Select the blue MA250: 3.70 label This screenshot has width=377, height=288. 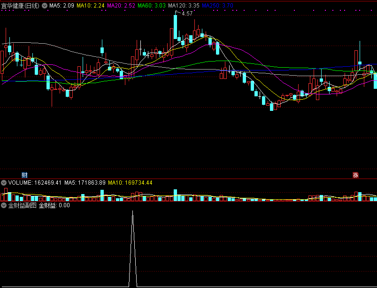[217, 6]
